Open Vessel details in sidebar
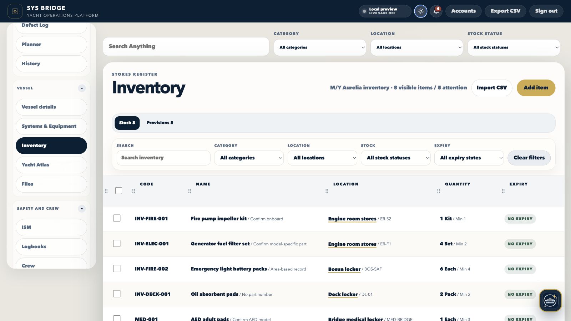Image resolution: width=571 pixels, height=321 pixels. 51,107
